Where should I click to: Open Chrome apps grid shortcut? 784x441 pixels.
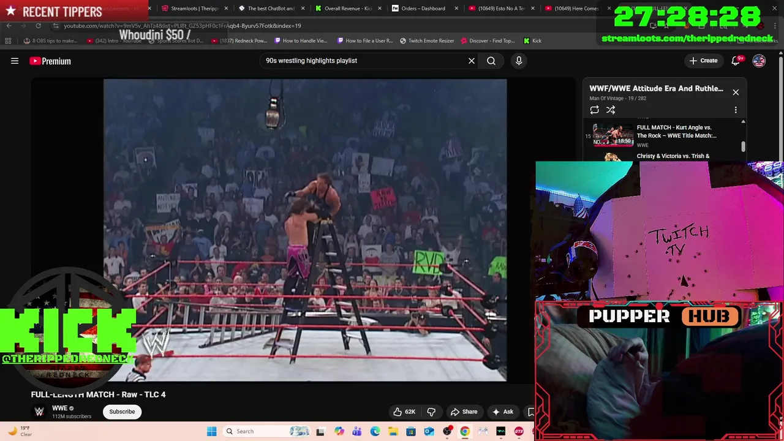click(8, 40)
